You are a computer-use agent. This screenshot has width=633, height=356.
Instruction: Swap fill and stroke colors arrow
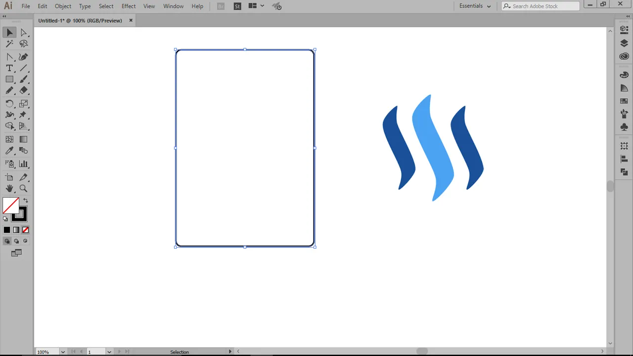pos(25,201)
